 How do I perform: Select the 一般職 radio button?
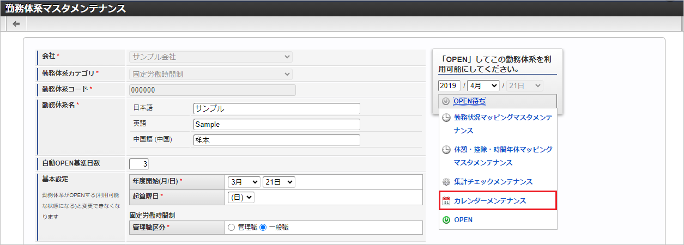(x=263, y=228)
